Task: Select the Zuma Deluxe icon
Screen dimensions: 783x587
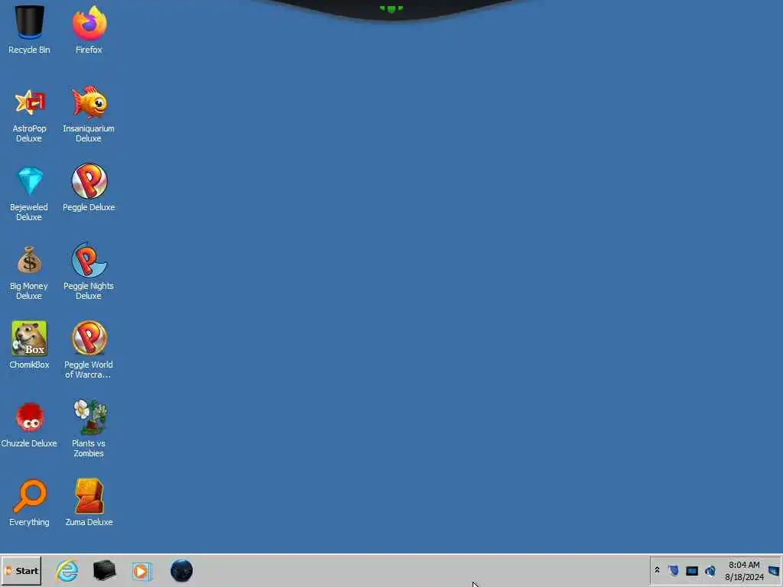Action: [89, 495]
